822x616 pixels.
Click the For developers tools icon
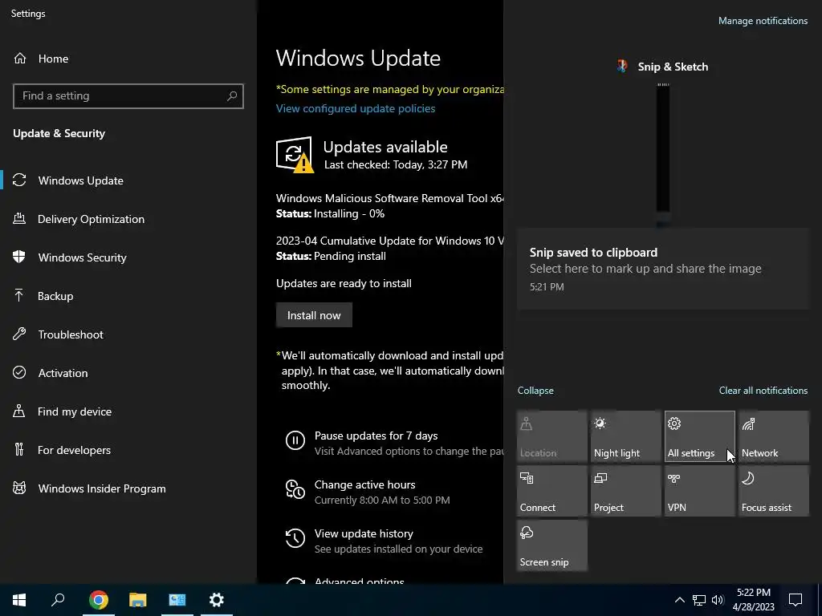19,449
